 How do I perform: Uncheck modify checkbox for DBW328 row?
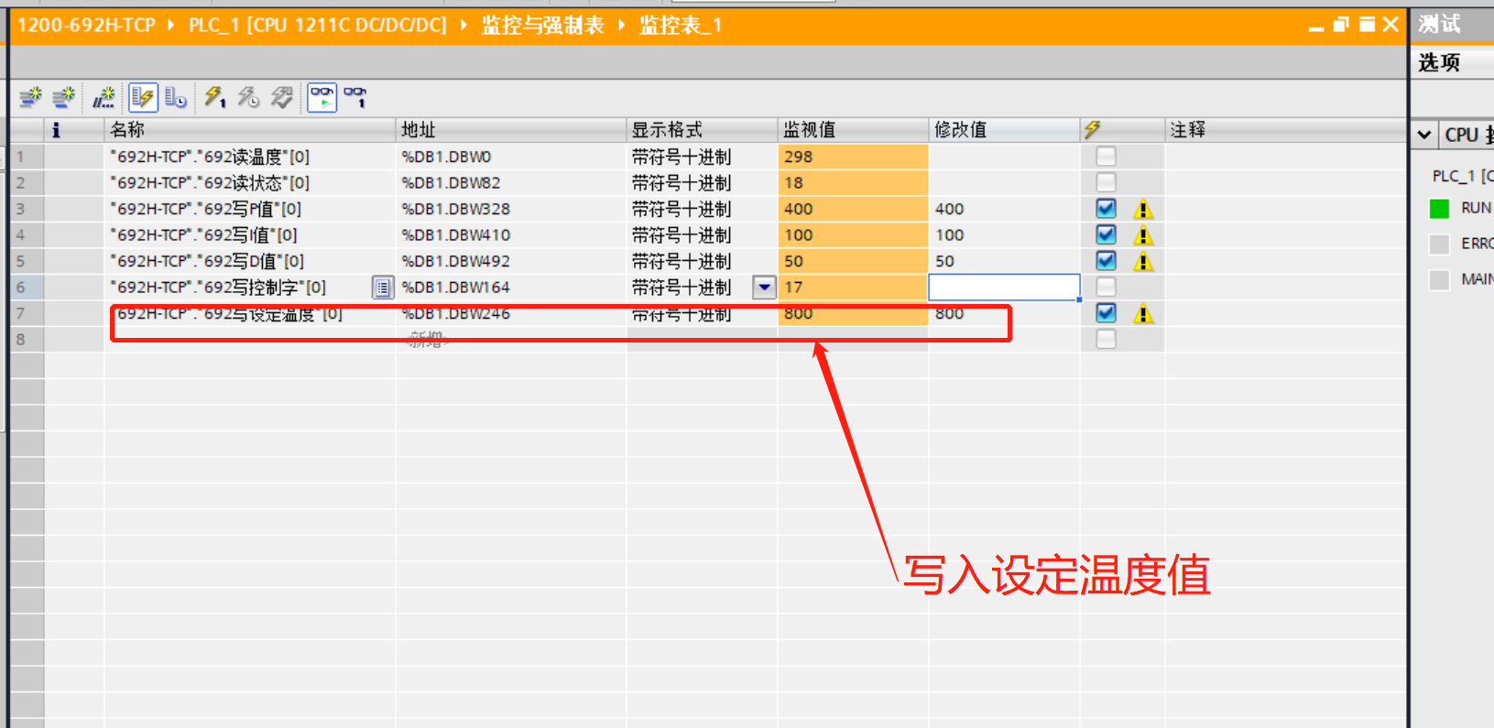point(1106,209)
